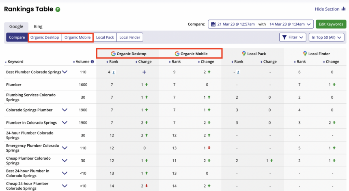349x191 pixels.
Task: Click the Hide Section link
Action: coord(327,9)
